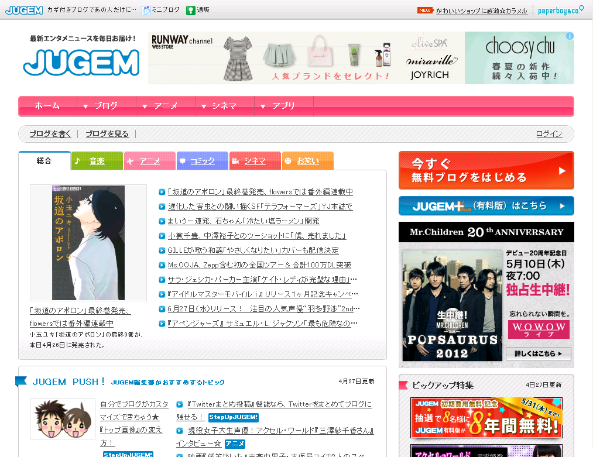Click the cinema camera icon on シネマ tab
The image size is (593, 457).
pyautogui.click(x=235, y=161)
